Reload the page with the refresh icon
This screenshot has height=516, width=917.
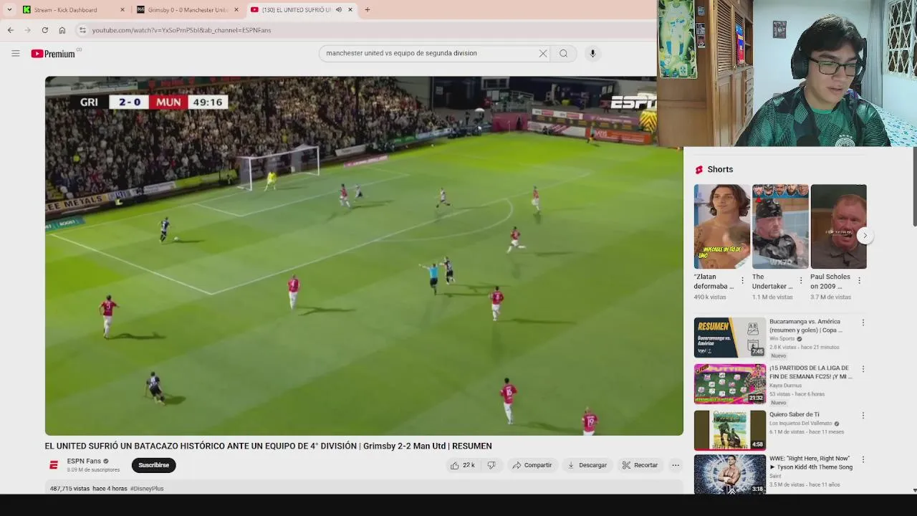point(44,30)
